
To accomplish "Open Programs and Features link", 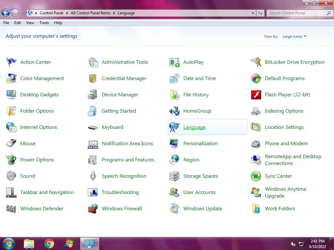I will pyautogui.click(x=128, y=160).
